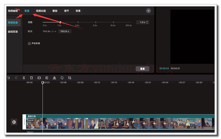The width and height of the screenshot is (221, 139).
Task: Set speed slider to the 5.0x mark
Action: click(x=96, y=22)
